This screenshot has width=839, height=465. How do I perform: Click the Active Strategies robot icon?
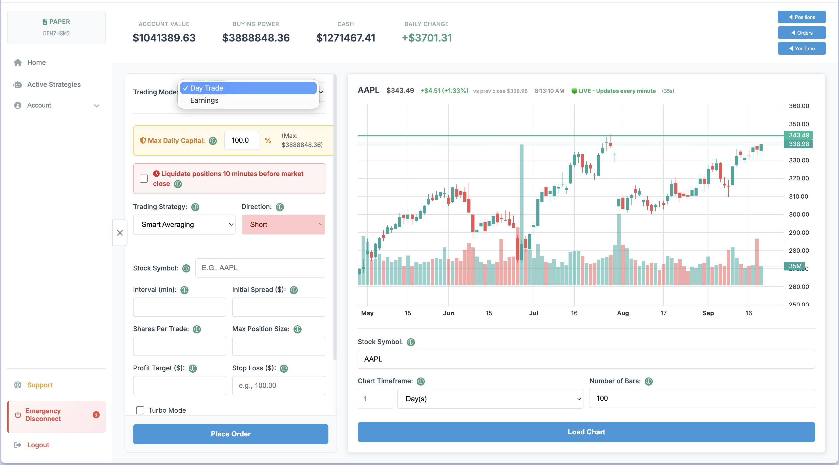pos(18,84)
